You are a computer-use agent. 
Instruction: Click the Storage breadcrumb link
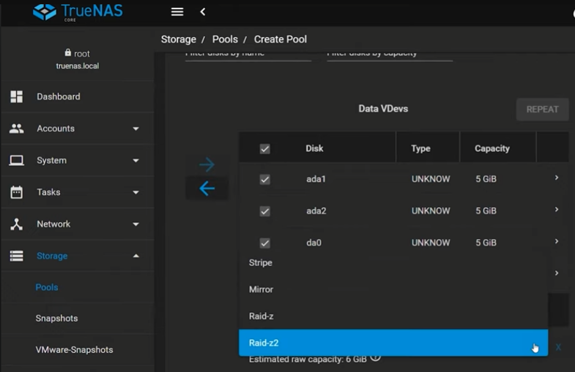[x=179, y=40]
